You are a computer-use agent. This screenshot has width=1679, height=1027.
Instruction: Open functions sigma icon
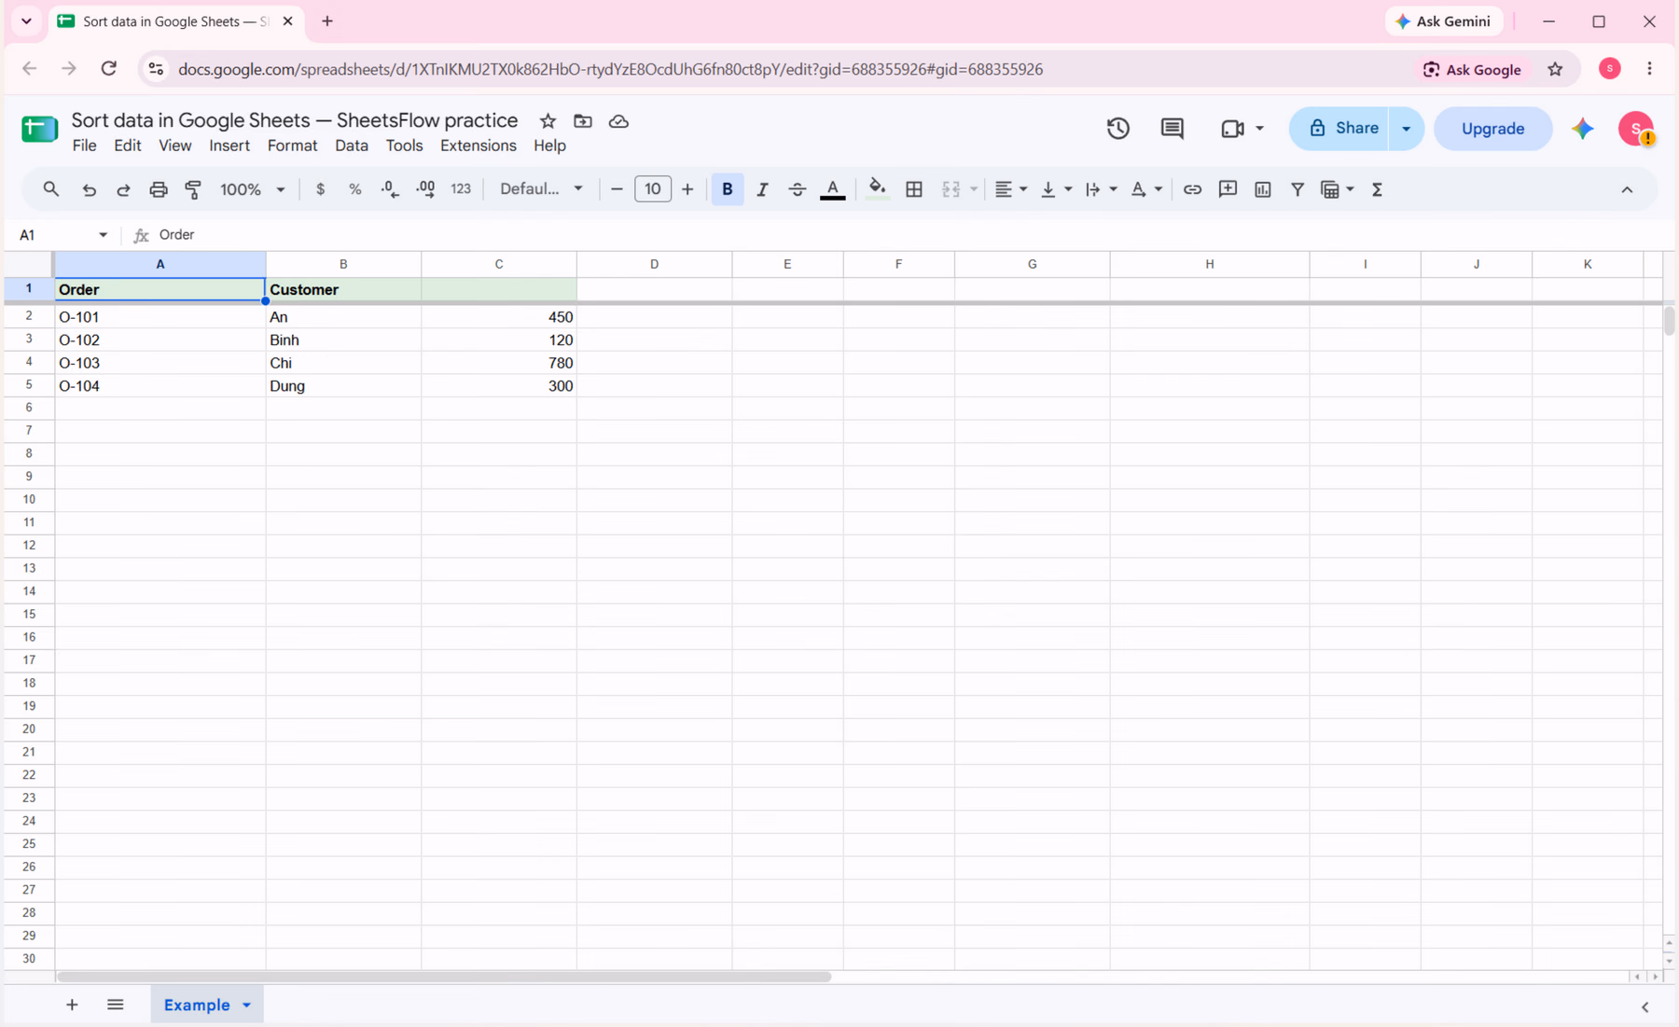[1377, 189]
